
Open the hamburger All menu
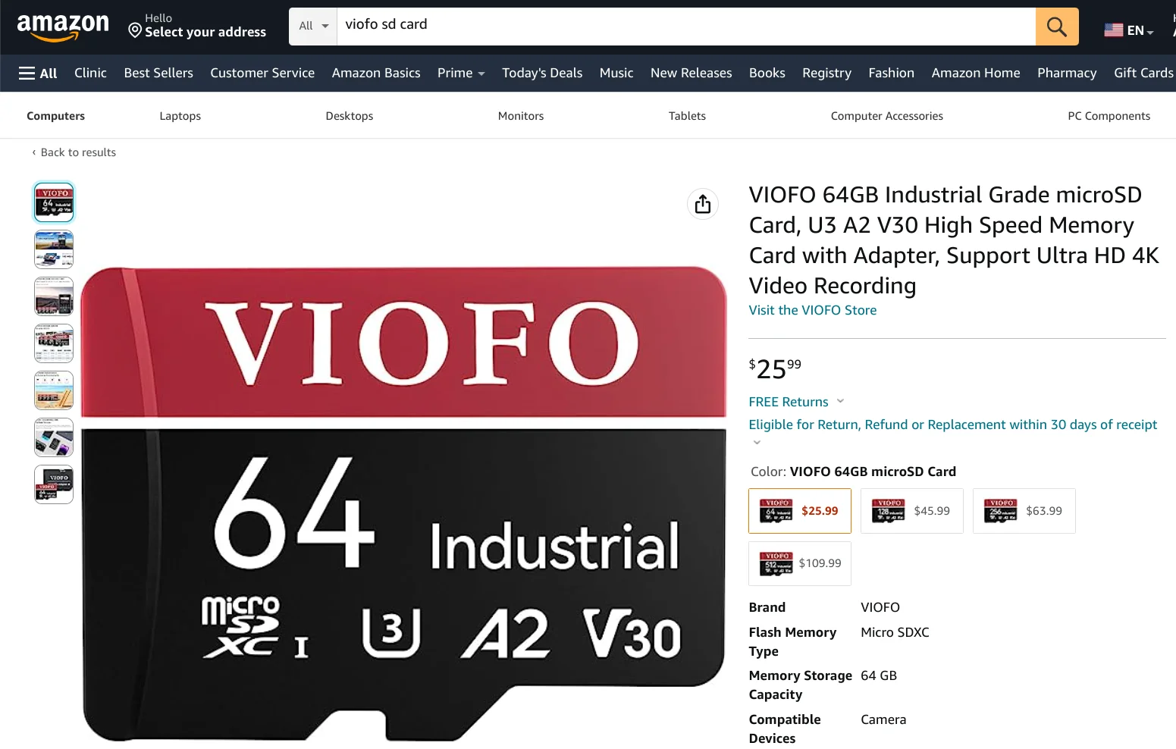(x=38, y=73)
